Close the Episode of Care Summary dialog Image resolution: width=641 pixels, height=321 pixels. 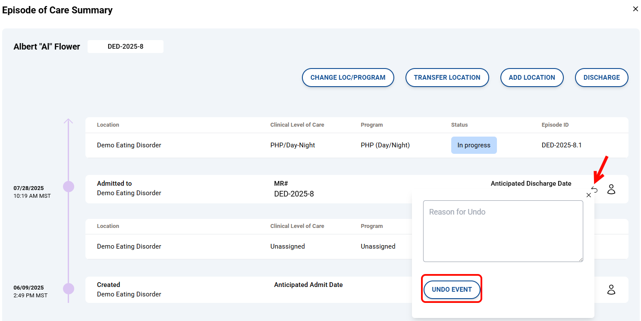point(635,9)
